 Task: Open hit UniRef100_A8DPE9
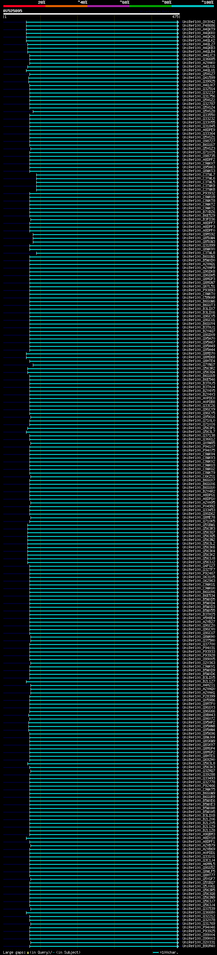199,130
